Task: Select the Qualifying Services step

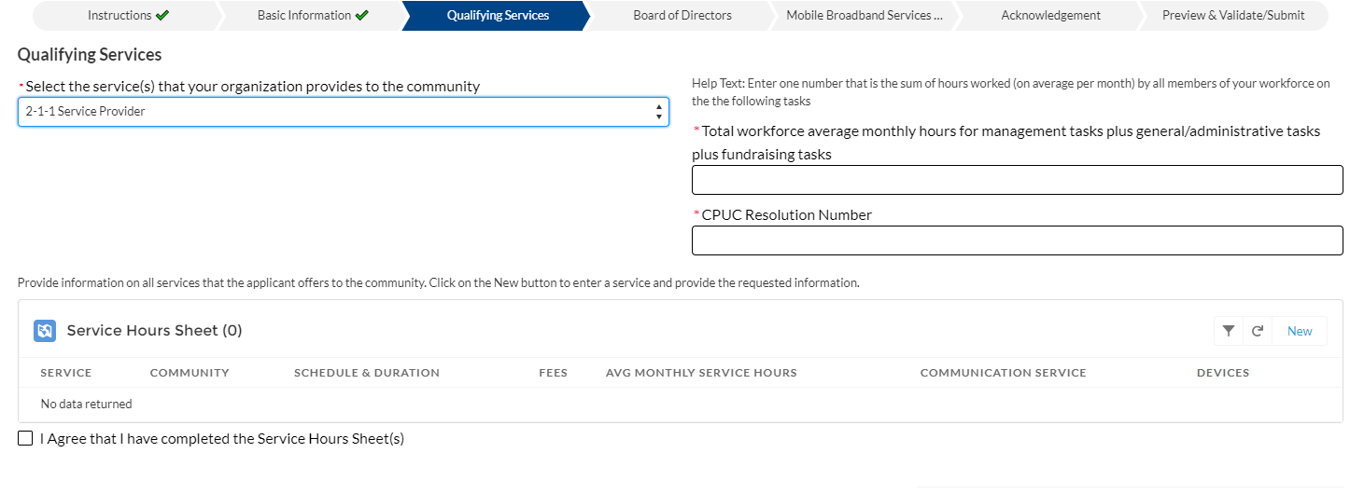Action: tap(497, 15)
